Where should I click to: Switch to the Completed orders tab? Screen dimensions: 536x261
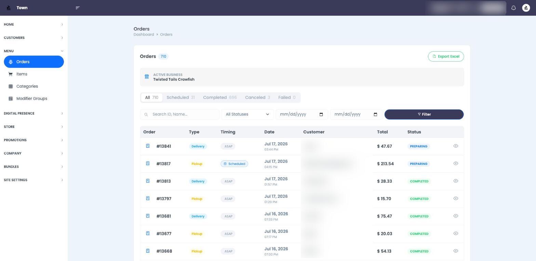[220, 97]
